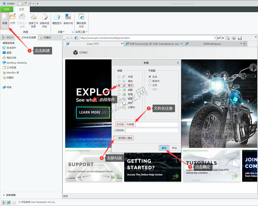Click the new file icon in the title bar

click(x=20, y=3)
